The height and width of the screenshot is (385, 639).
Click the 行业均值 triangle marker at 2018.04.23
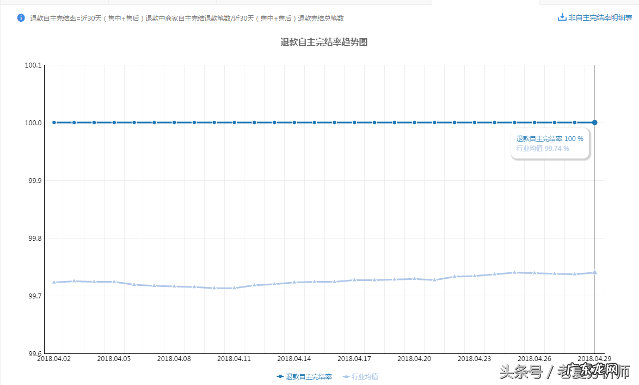475,276
